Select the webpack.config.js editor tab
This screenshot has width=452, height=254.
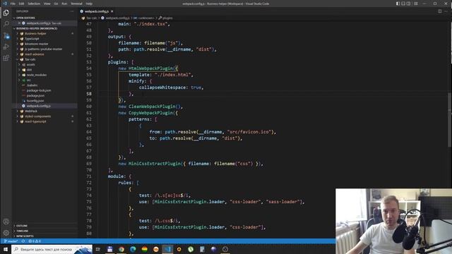(x=97, y=11)
